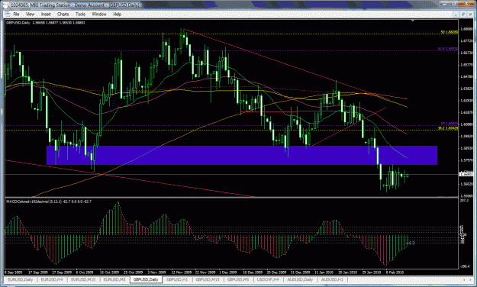Image resolution: width=477 pixels, height=287 pixels.
Task: Open the Charts menu
Action: point(63,14)
